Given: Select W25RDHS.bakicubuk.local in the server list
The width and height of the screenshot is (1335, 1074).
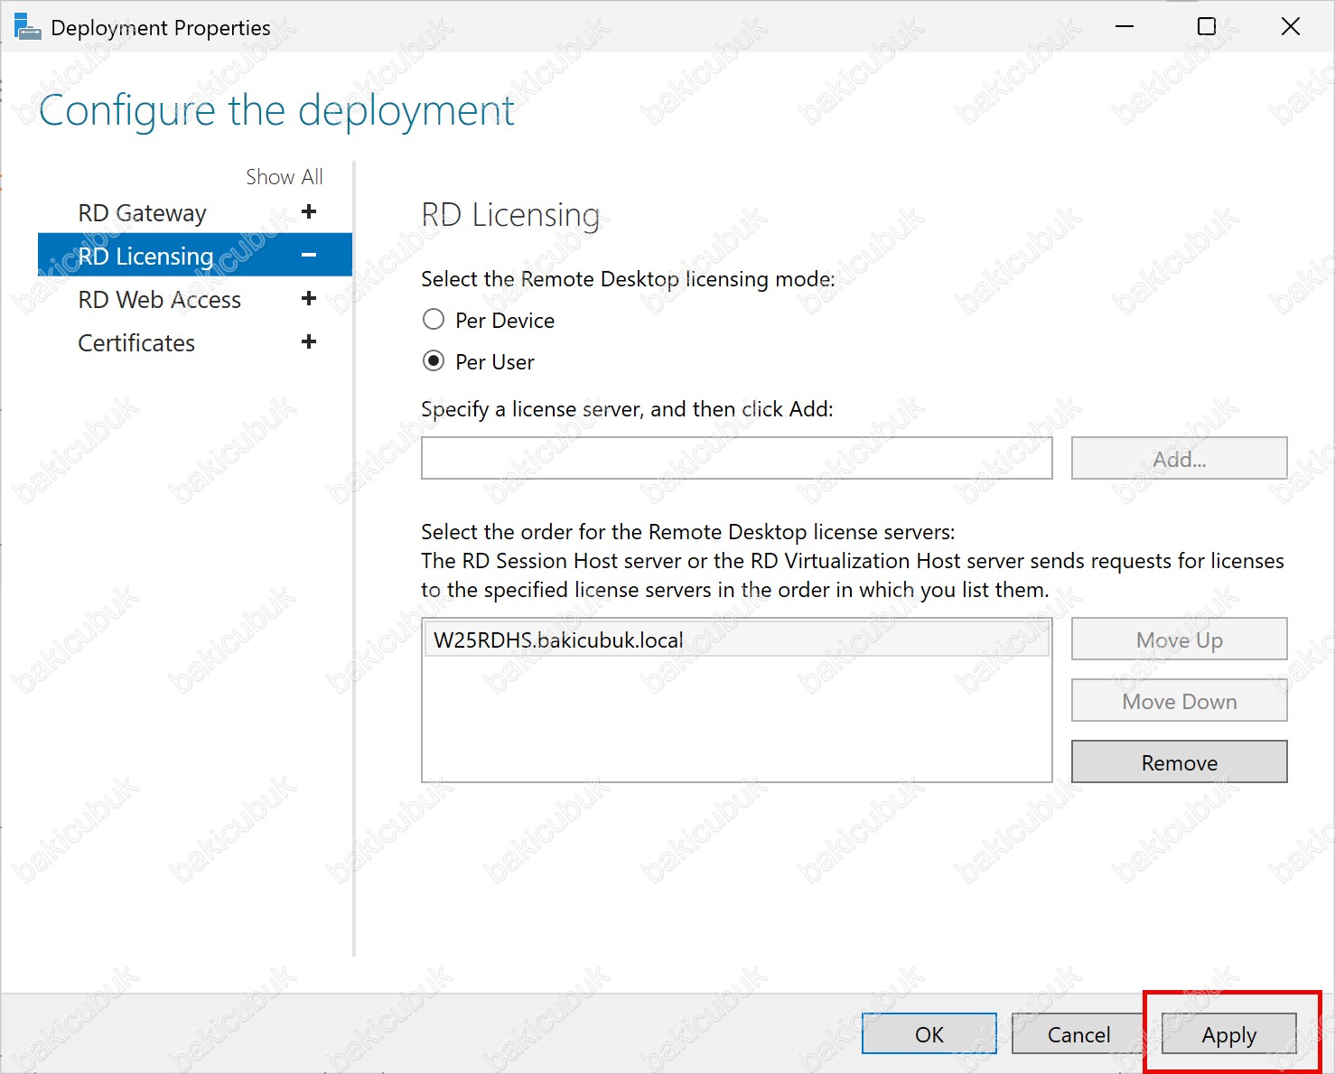Looking at the screenshot, I should coord(558,640).
